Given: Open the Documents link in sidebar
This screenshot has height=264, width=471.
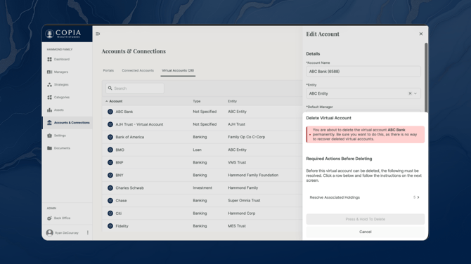Looking at the screenshot, I should [62, 148].
